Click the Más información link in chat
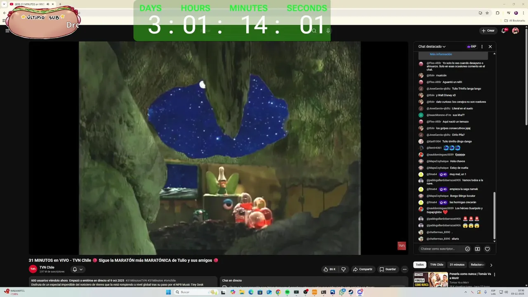Screen dimensions: 528x297 point(441,54)
